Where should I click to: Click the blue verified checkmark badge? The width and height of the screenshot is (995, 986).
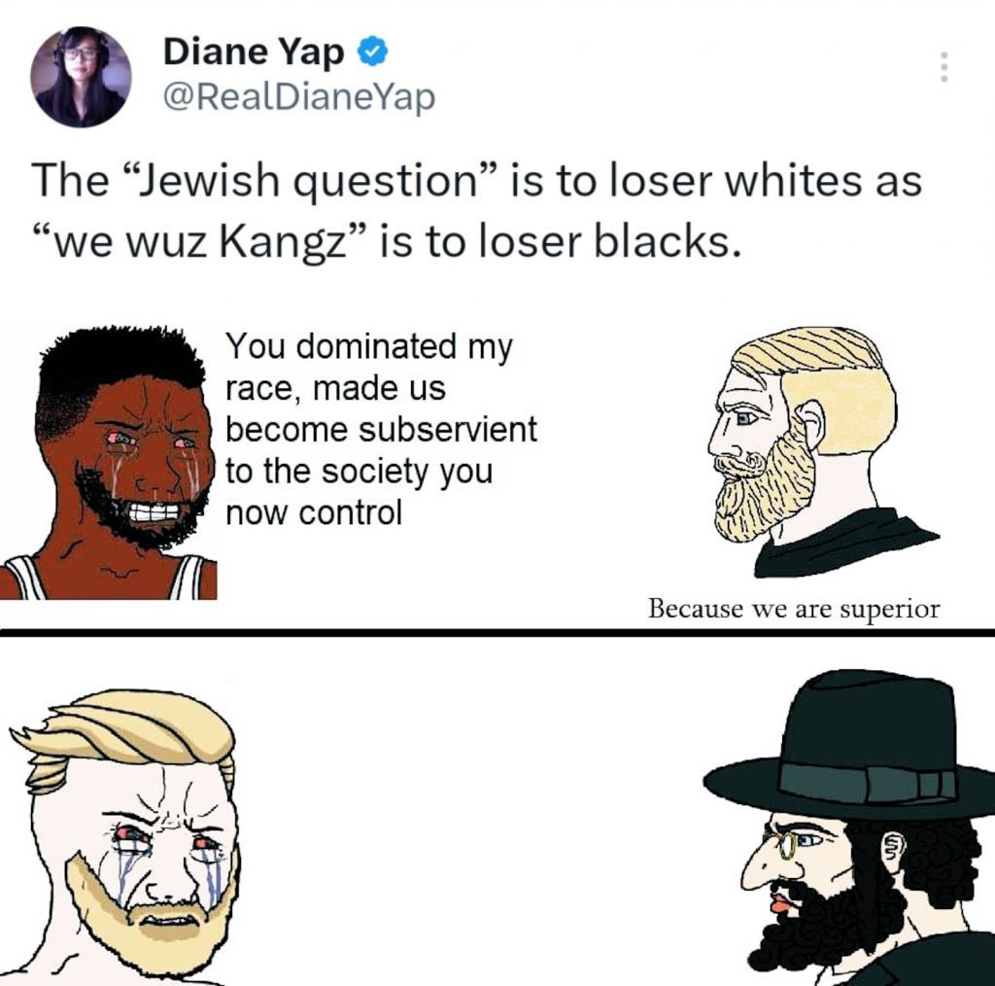pos(374,53)
